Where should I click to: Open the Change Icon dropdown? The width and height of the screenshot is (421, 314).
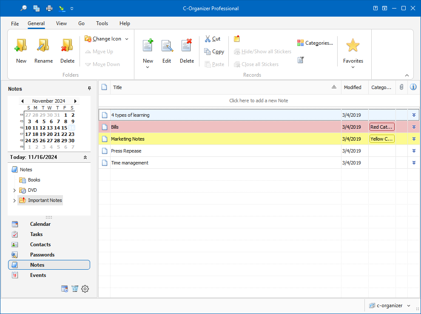107,39
